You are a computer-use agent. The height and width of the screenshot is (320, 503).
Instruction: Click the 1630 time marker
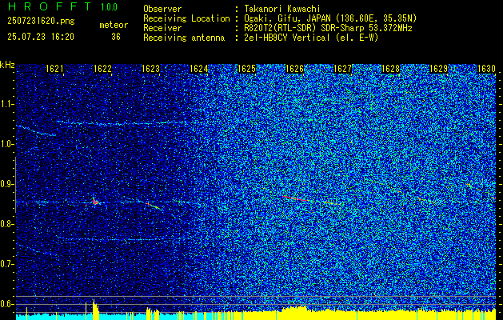(486, 69)
